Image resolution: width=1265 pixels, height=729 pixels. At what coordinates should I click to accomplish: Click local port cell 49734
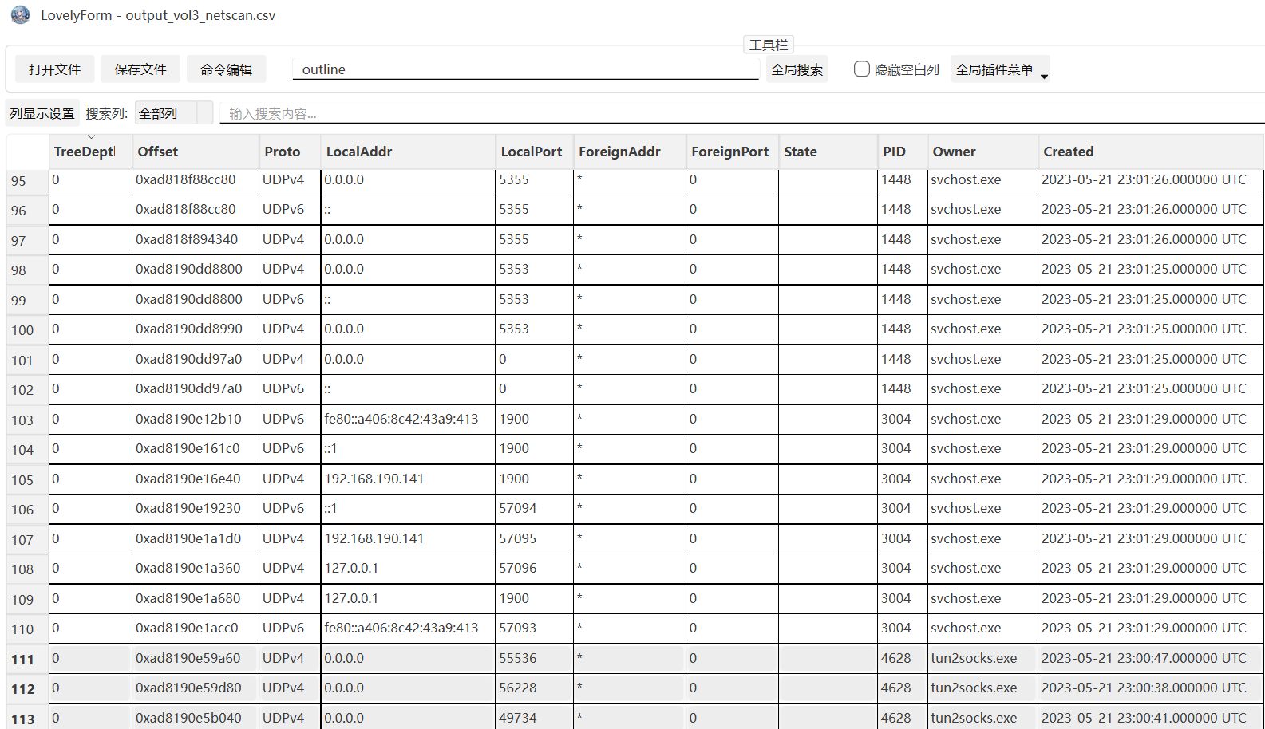tap(535, 718)
